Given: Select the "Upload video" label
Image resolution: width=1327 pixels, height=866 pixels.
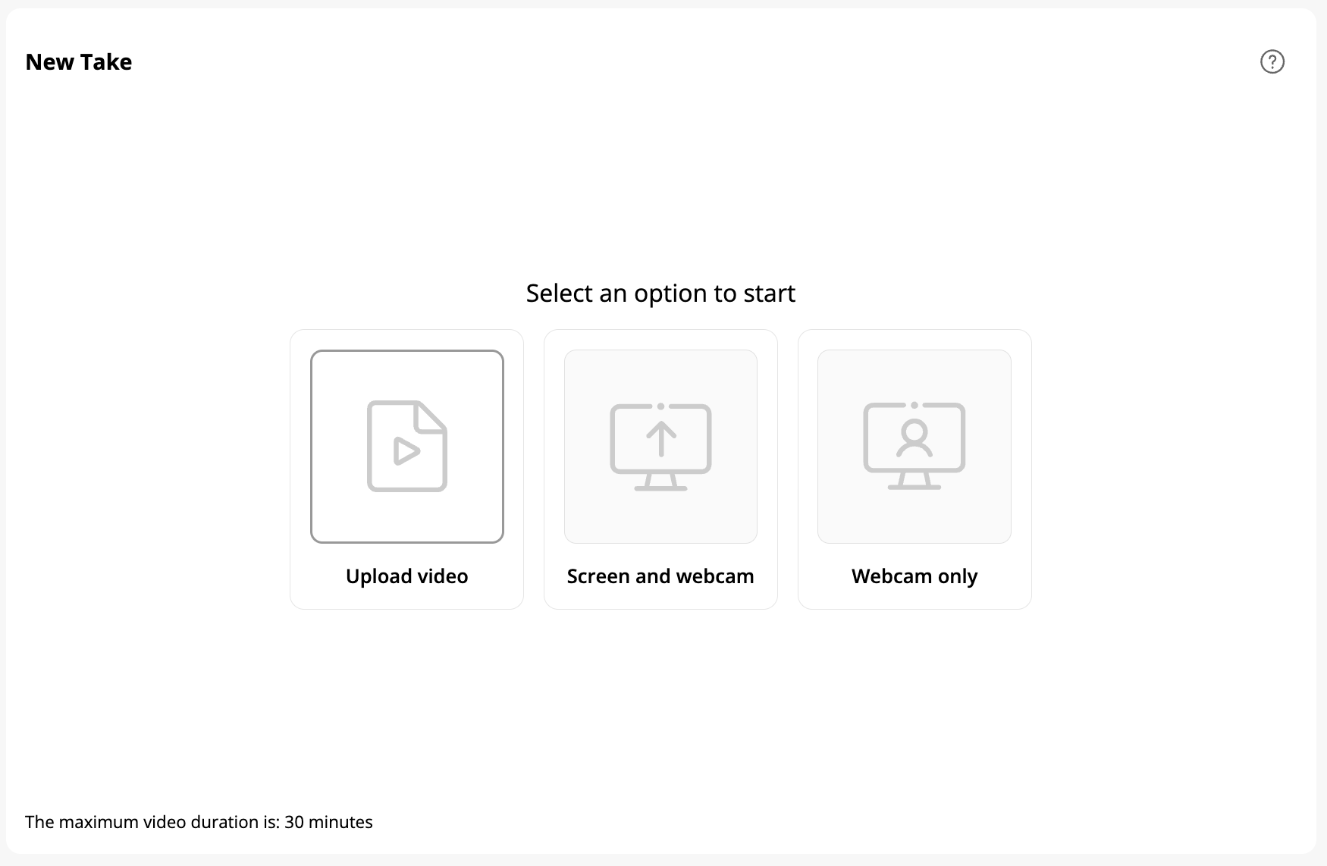Looking at the screenshot, I should [x=406, y=576].
